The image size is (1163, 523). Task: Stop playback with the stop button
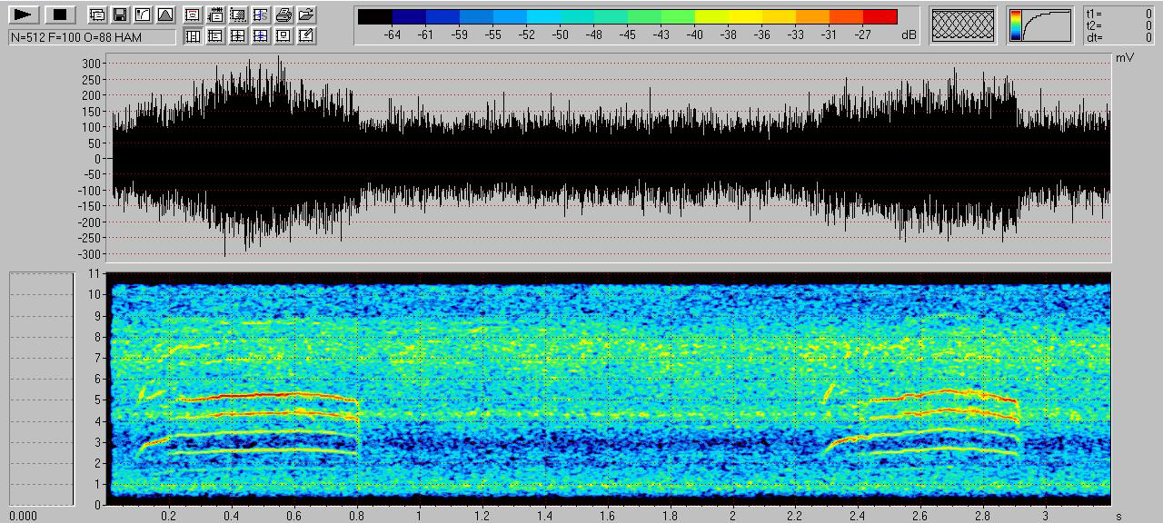click(x=60, y=15)
